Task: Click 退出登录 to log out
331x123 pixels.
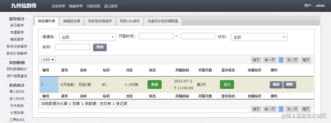Action: click(111, 6)
